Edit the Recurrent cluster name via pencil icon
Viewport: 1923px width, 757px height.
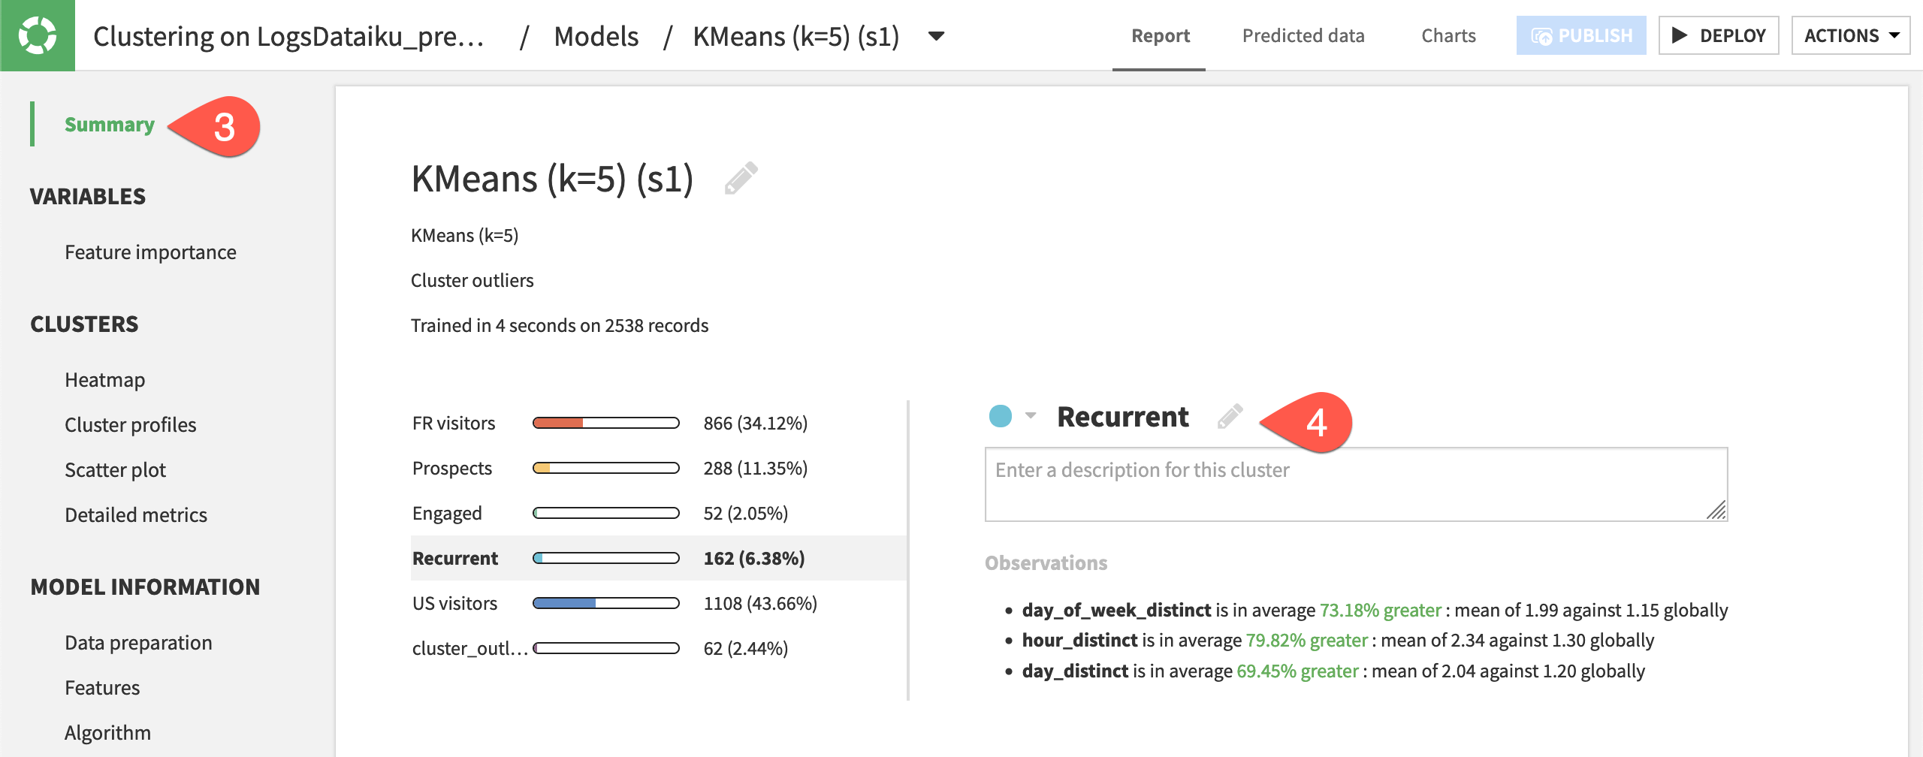click(x=1230, y=417)
